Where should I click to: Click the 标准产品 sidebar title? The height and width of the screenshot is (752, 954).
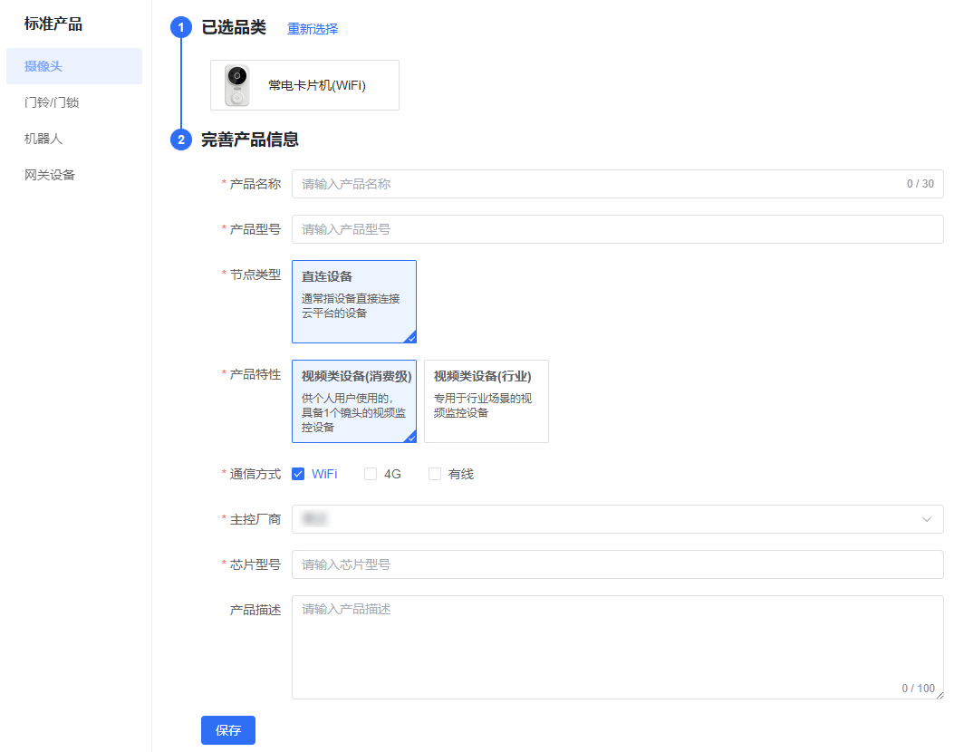pos(53,24)
